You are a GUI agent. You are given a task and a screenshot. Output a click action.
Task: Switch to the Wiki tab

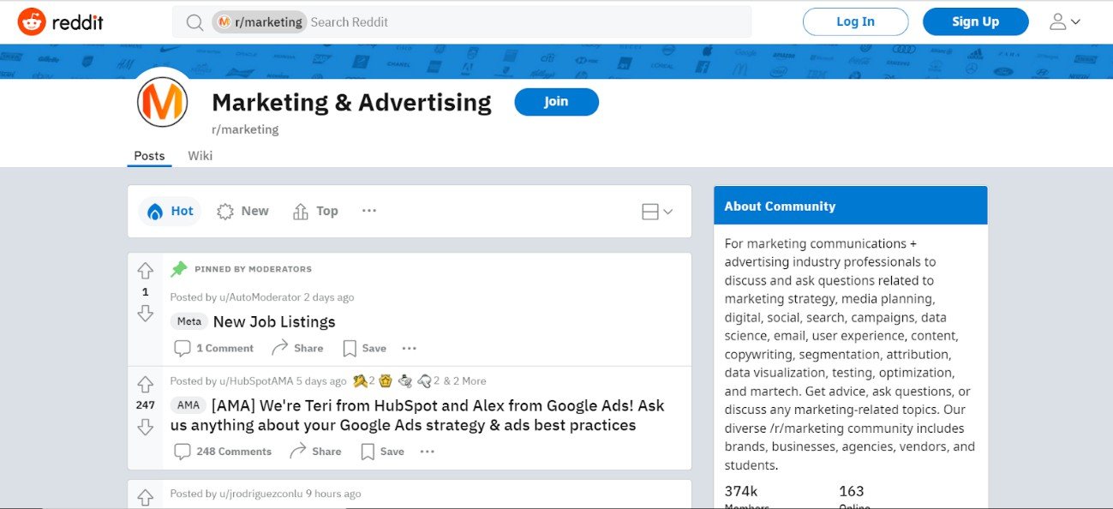pos(200,155)
